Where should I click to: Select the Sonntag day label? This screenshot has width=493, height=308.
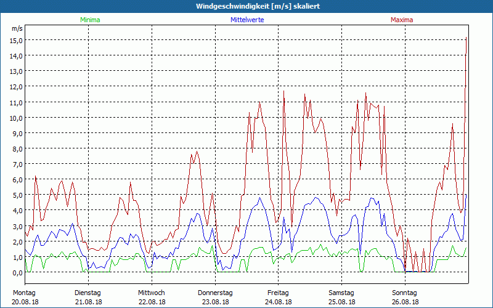(x=405, y=293)
